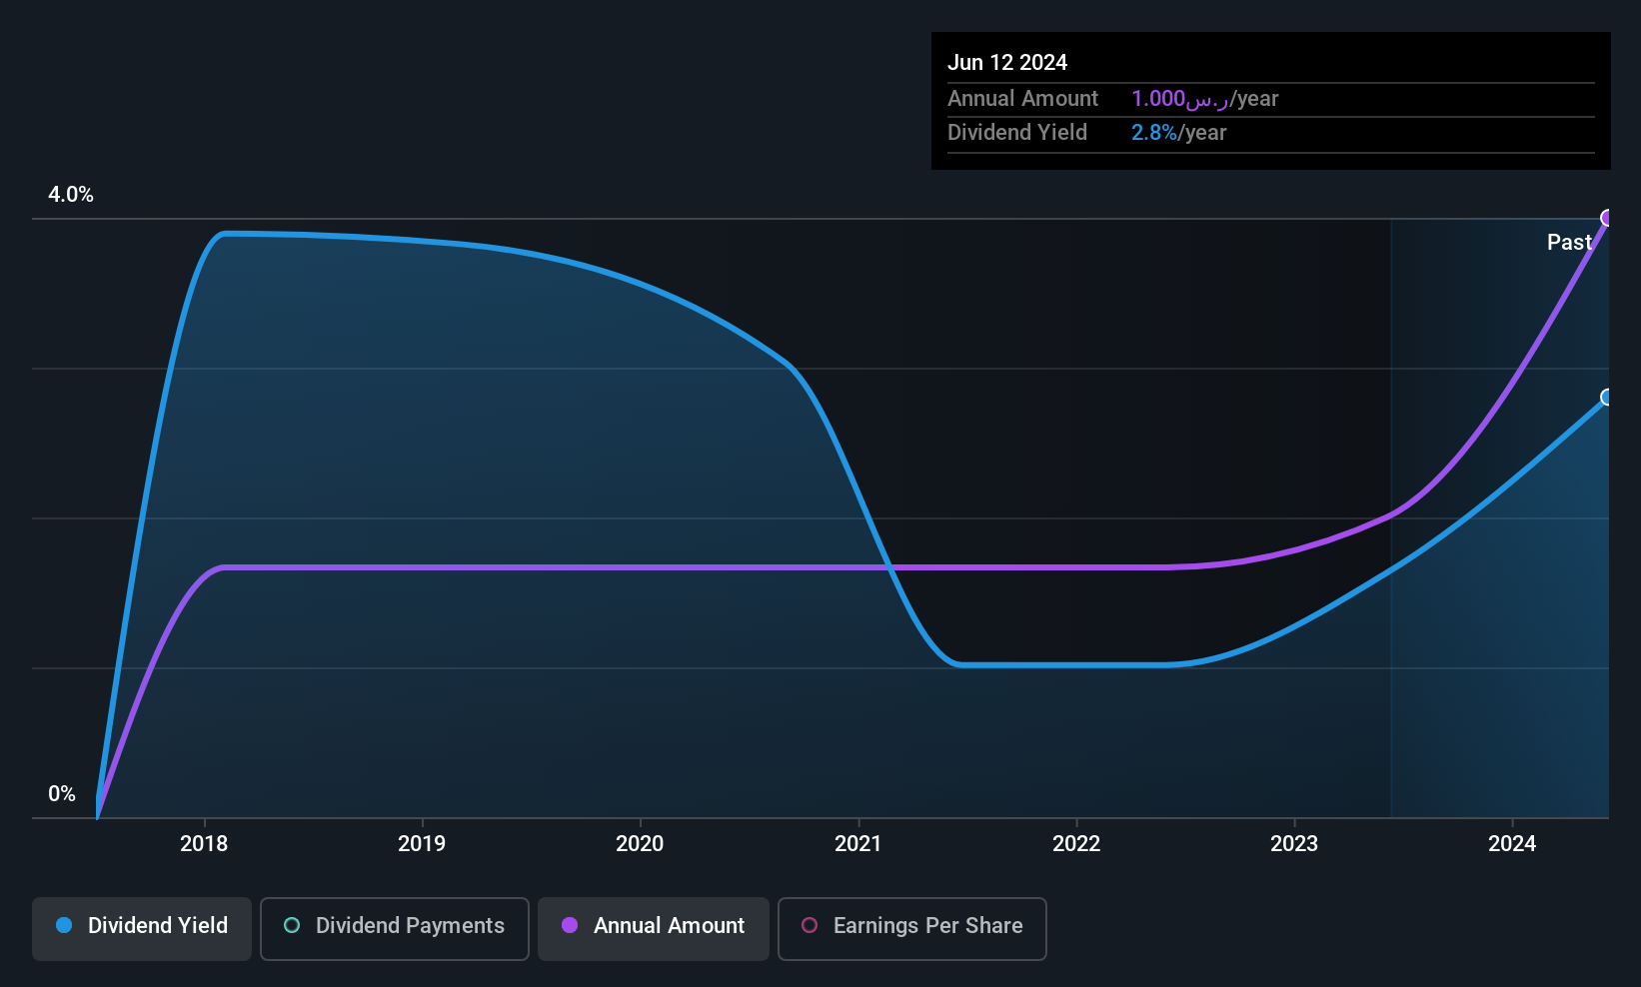The image size is (1641, 987).
Task: Click the 2018 x-axis label
Action: point(204,844)
